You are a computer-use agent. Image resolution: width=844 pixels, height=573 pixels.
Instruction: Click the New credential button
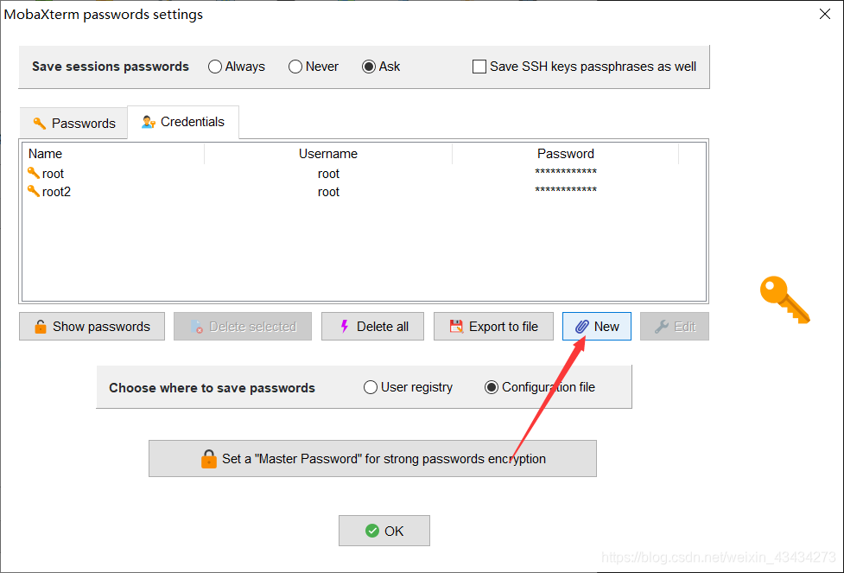(597, 327)
